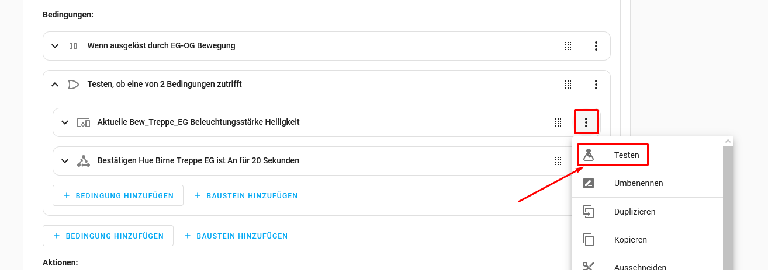This screenshot has width=768, height=270.
Task: Click drag handle of the 2 Bedingungen group
Action: [568, 85]
